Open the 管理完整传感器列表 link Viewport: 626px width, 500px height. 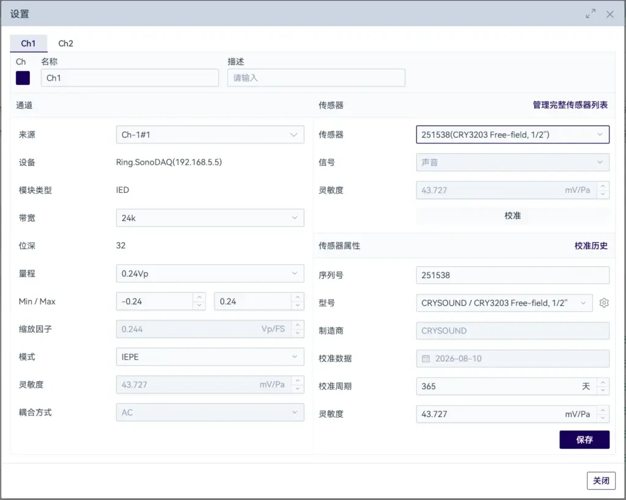[570, 105]
